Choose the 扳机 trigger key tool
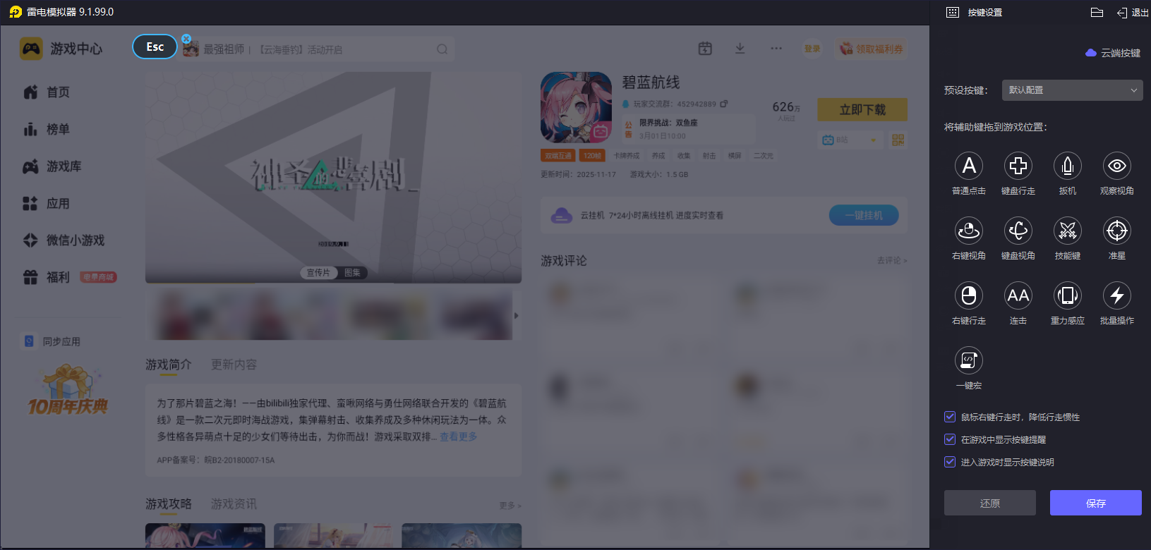 pos(1068,166)
